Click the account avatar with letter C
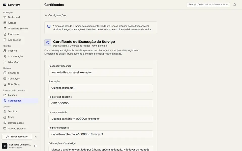 pos(5,146)
